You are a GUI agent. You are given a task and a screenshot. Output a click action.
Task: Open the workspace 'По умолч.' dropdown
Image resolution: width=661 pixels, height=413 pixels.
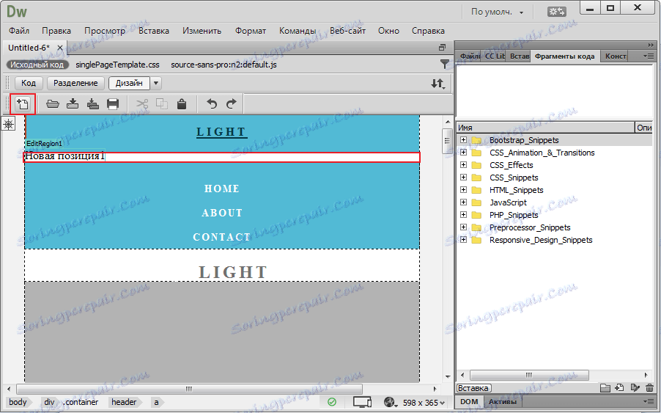coord(497,12)
